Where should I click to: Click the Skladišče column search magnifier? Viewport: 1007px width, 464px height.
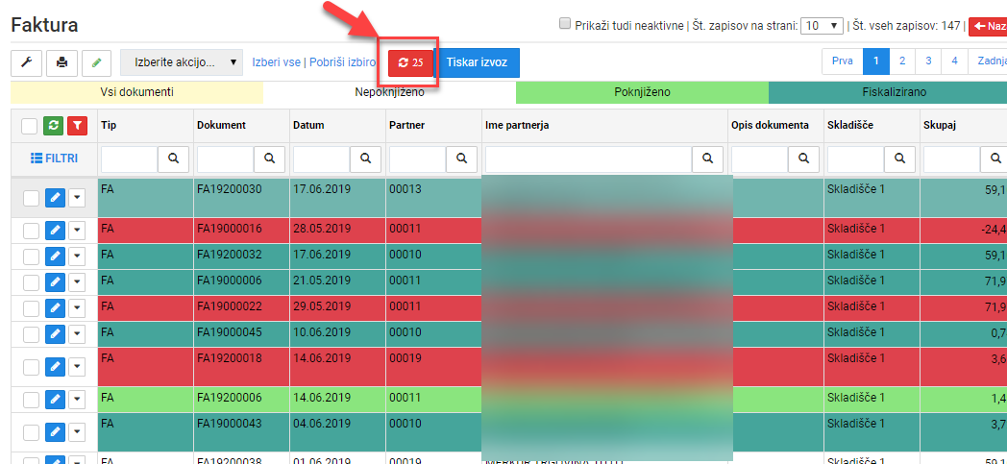(899, 159)
